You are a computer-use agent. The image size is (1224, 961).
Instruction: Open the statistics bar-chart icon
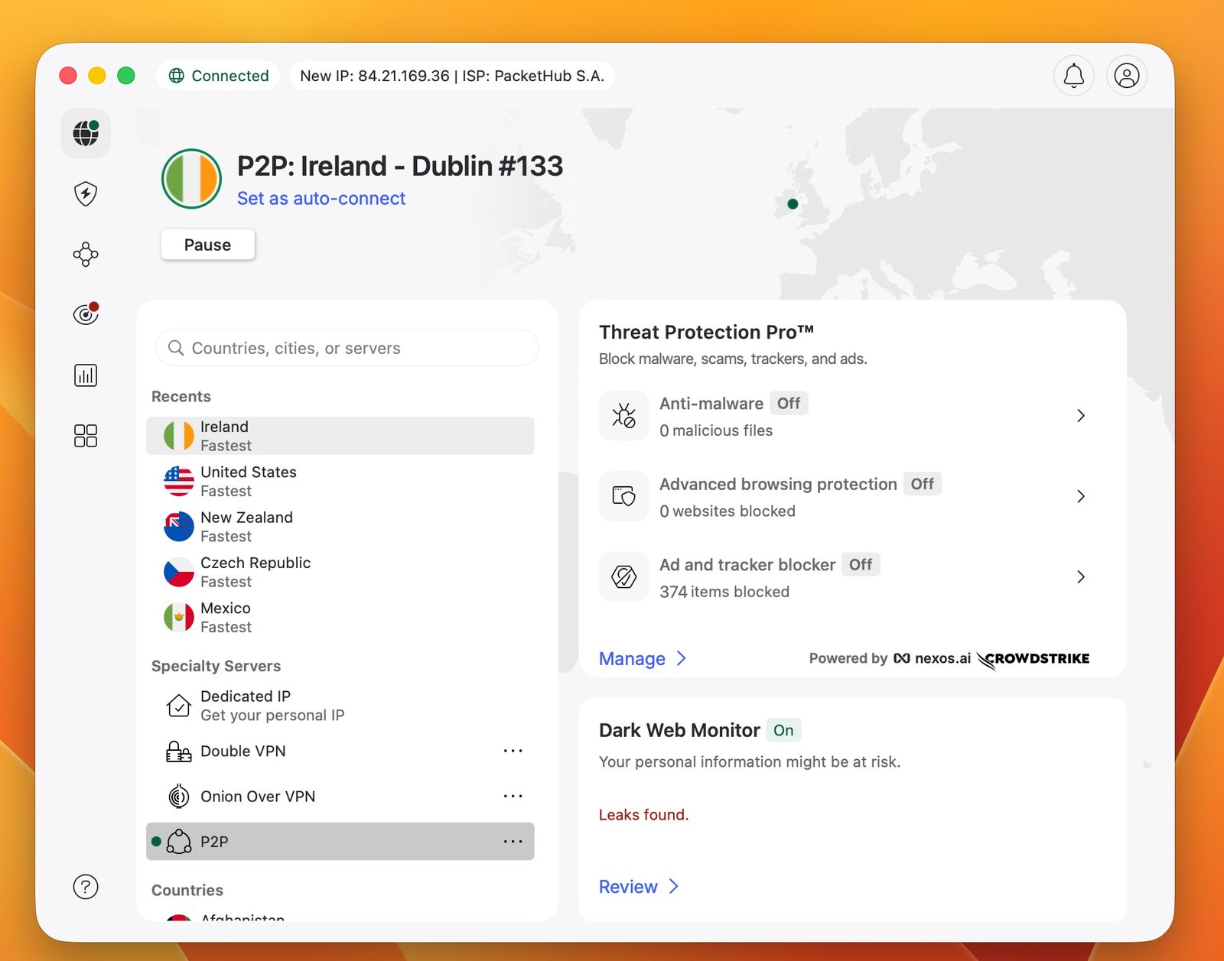click(x=85, y=375)
